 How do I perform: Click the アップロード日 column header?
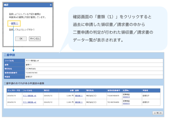[14, 90]
